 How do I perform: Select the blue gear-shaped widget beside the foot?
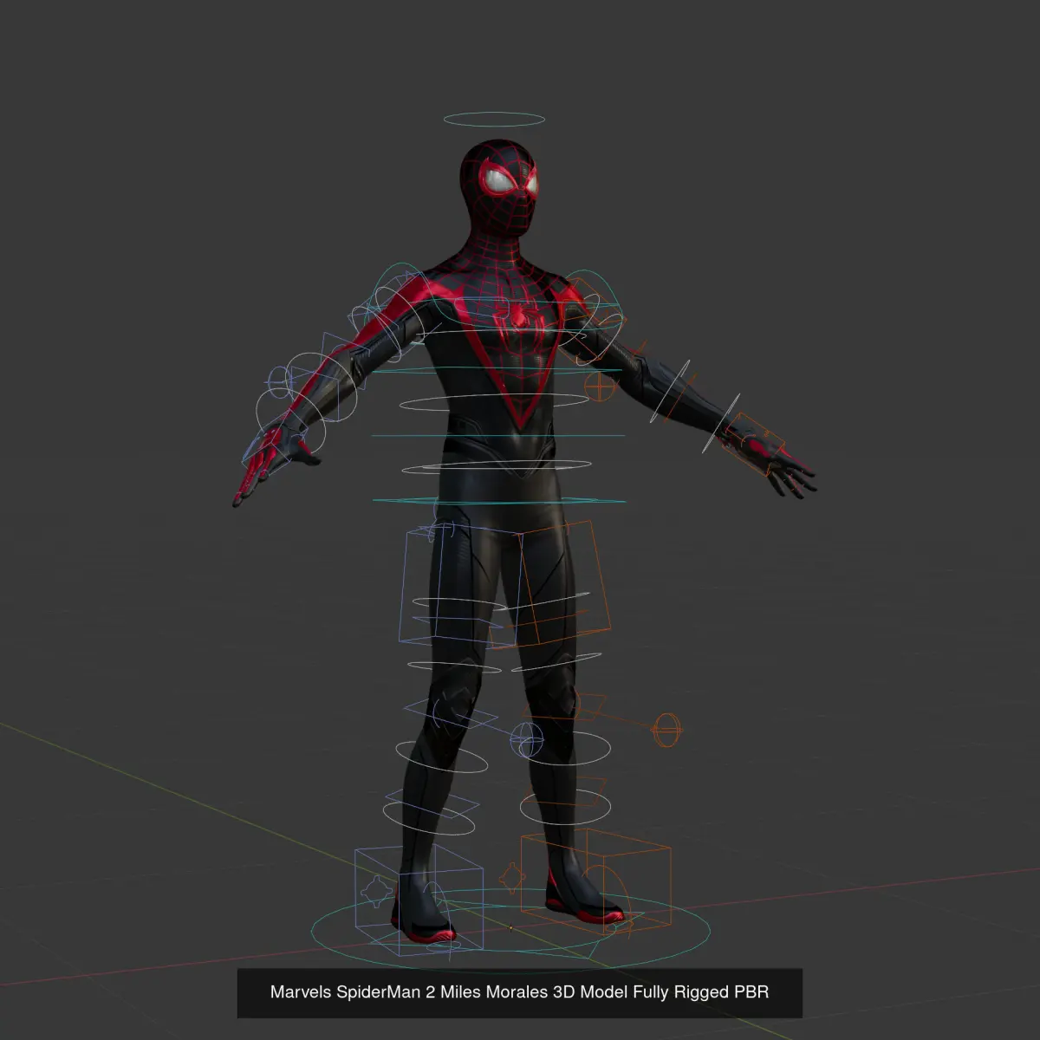pos(378,892)
